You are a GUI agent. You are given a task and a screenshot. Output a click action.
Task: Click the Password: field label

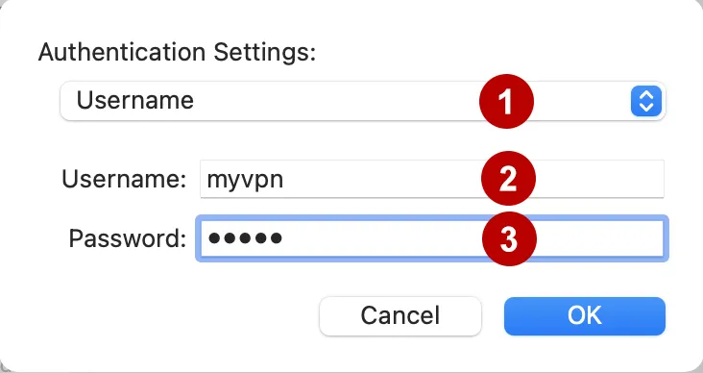128,238
